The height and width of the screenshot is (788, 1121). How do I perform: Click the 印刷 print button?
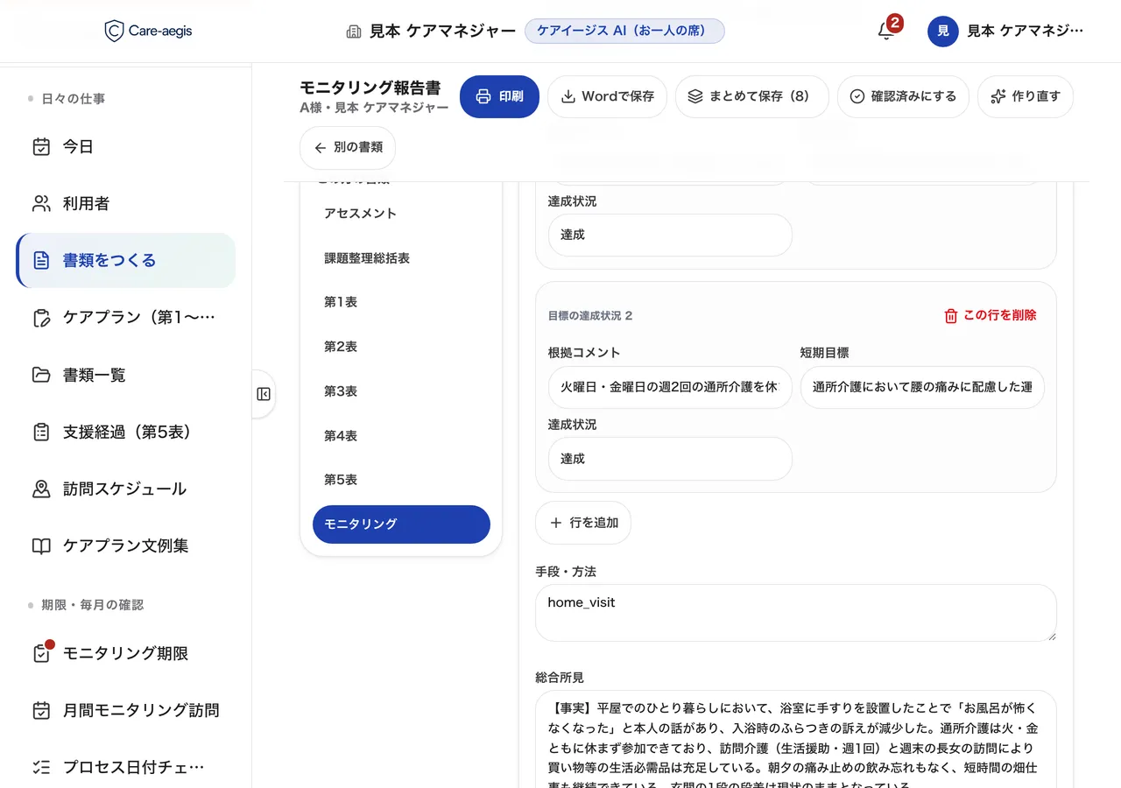pyautogui.click(x=499, y=96)
